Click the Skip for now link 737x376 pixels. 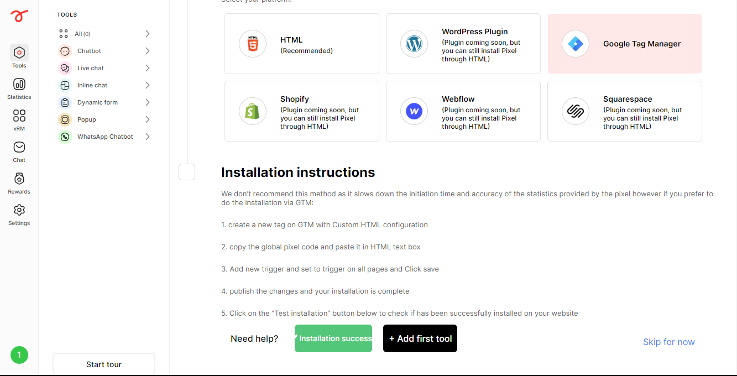(x=668, y=342)
